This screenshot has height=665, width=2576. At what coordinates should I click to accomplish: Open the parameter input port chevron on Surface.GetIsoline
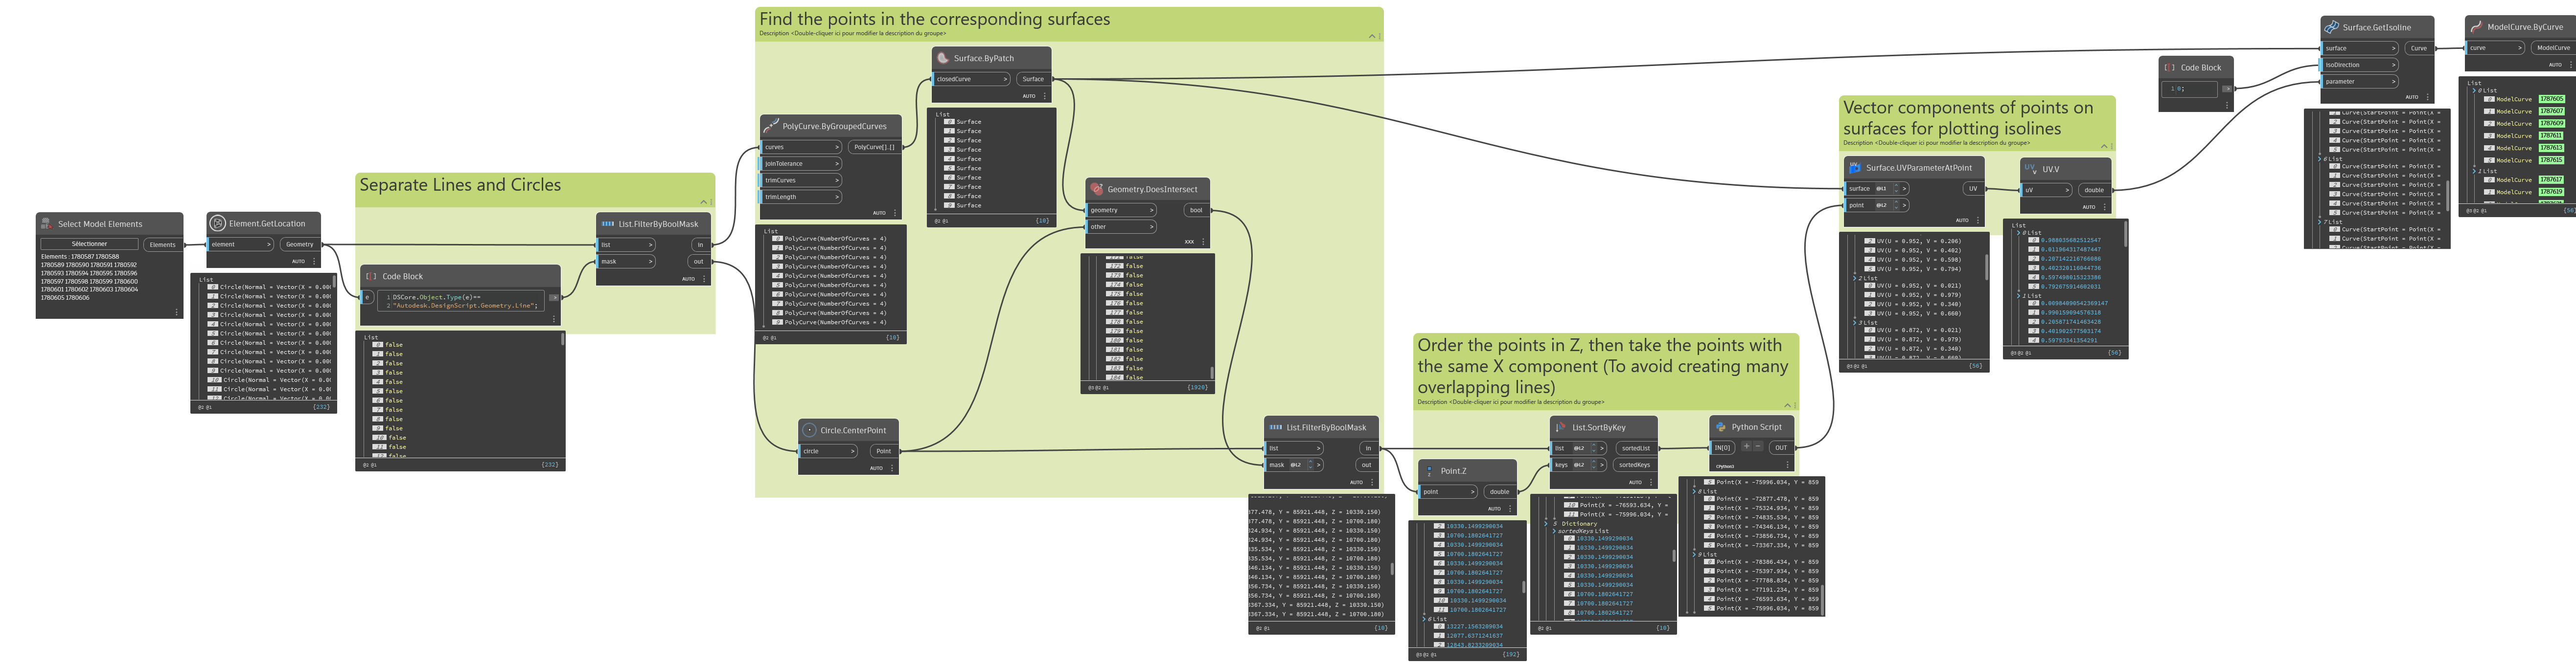click(x=2393, y=82)
